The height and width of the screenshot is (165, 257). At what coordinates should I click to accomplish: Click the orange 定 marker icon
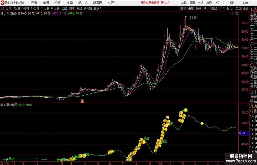(x=82, y=101)
